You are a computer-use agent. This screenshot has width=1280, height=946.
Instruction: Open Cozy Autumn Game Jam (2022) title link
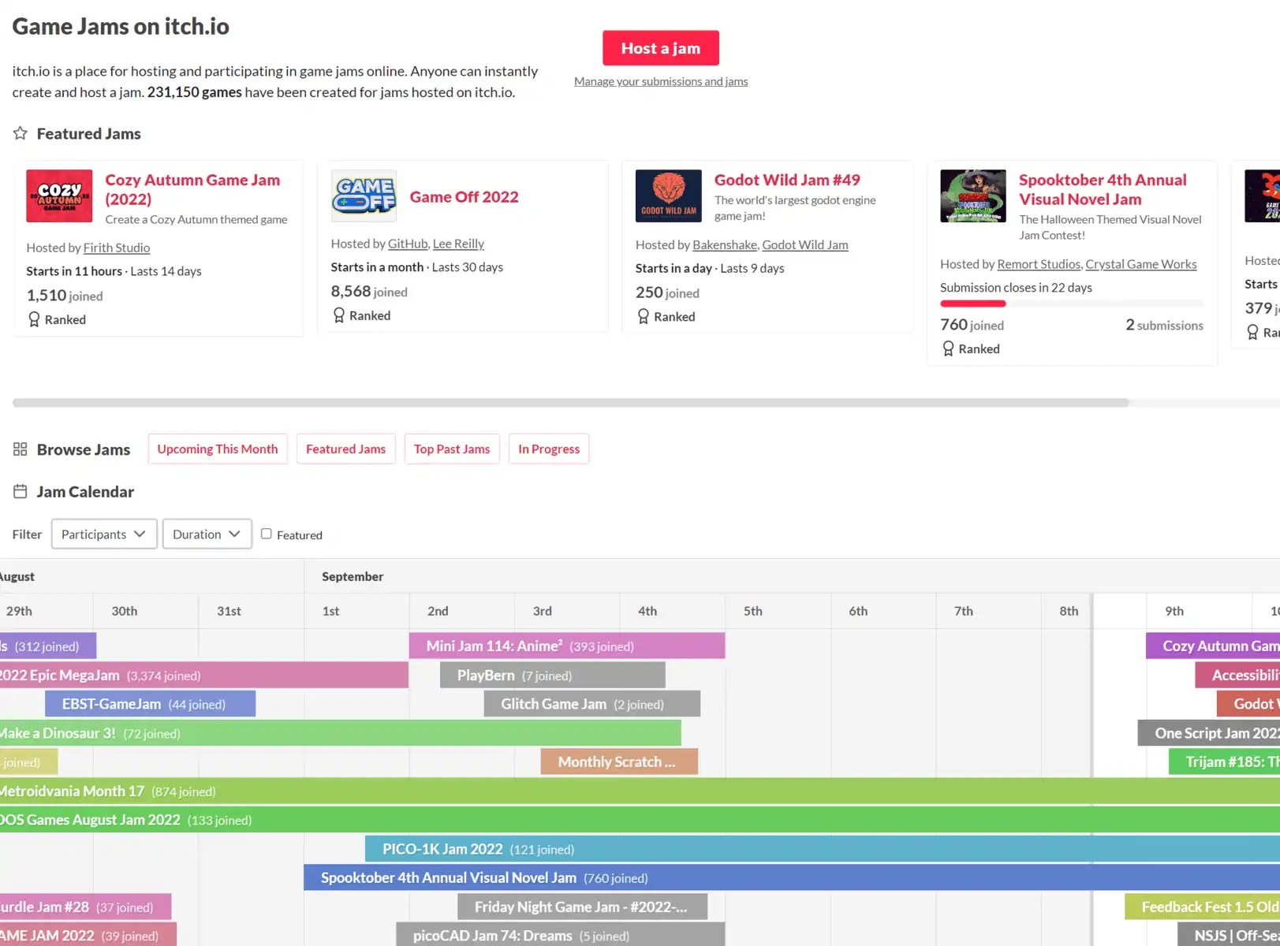(x=192, y=189)
